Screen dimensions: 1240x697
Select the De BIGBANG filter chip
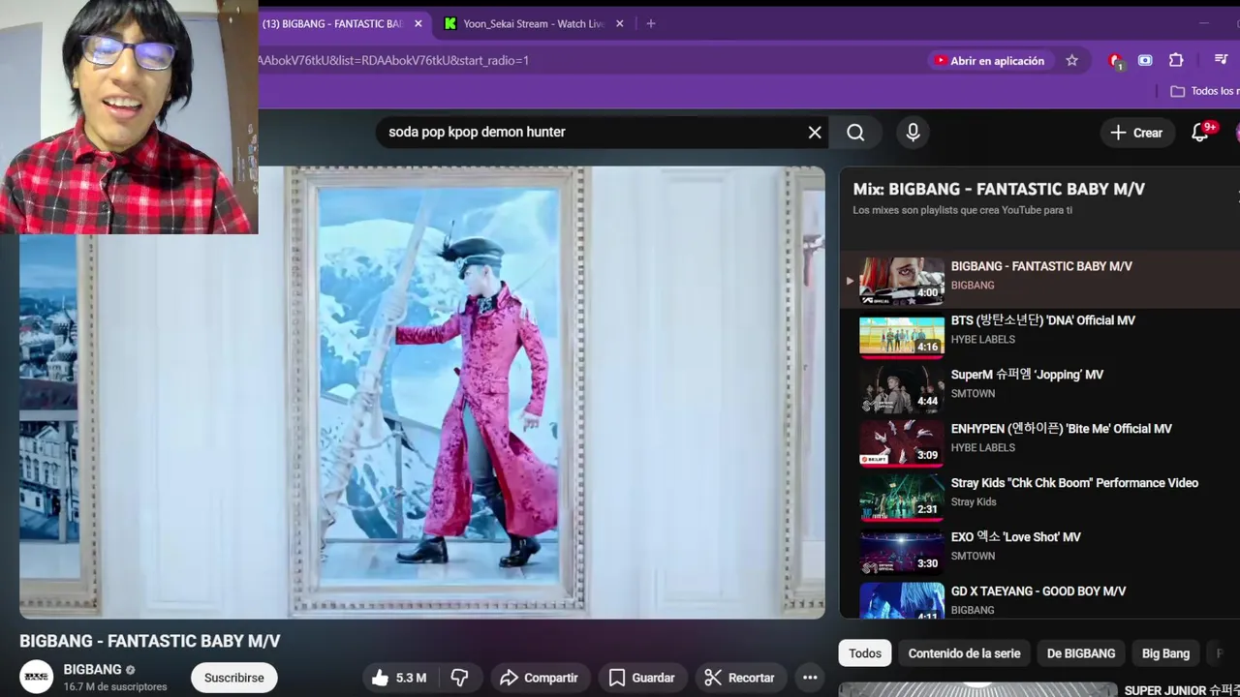point(1081,653)
